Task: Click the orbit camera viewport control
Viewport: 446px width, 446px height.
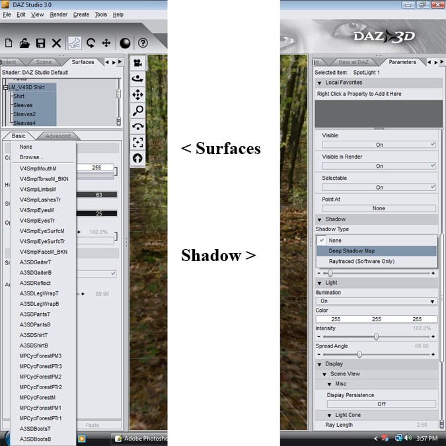Action: point(137,79)
